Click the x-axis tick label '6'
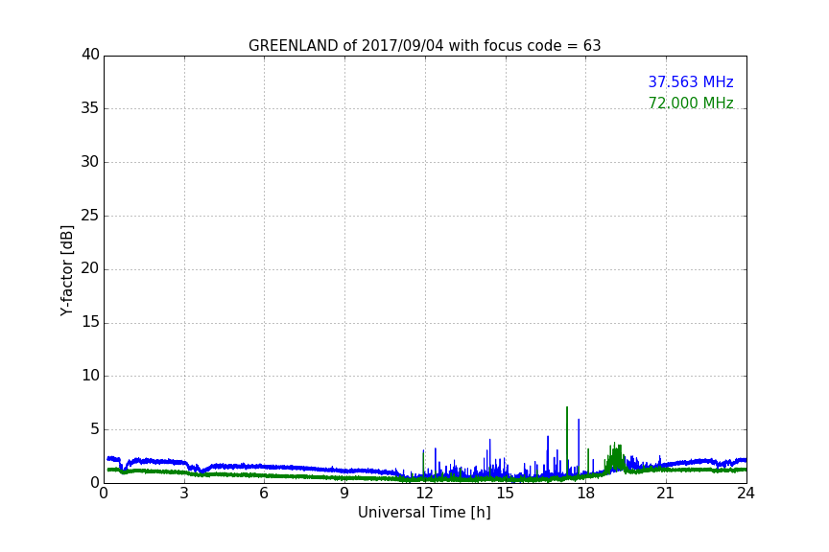The image size is (829, 552). pos(264,494)
